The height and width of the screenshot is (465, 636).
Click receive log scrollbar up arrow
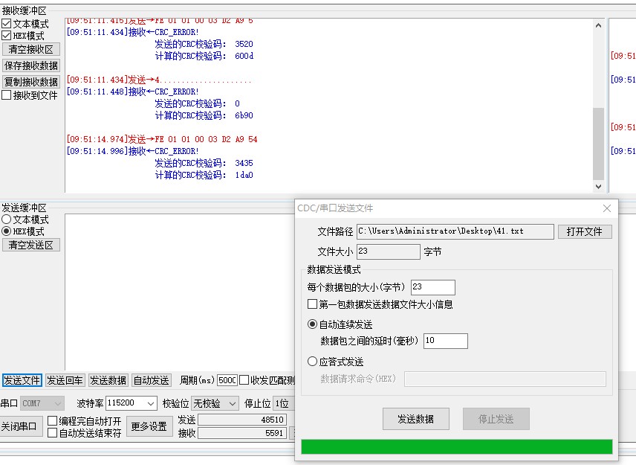pos(598,25)
